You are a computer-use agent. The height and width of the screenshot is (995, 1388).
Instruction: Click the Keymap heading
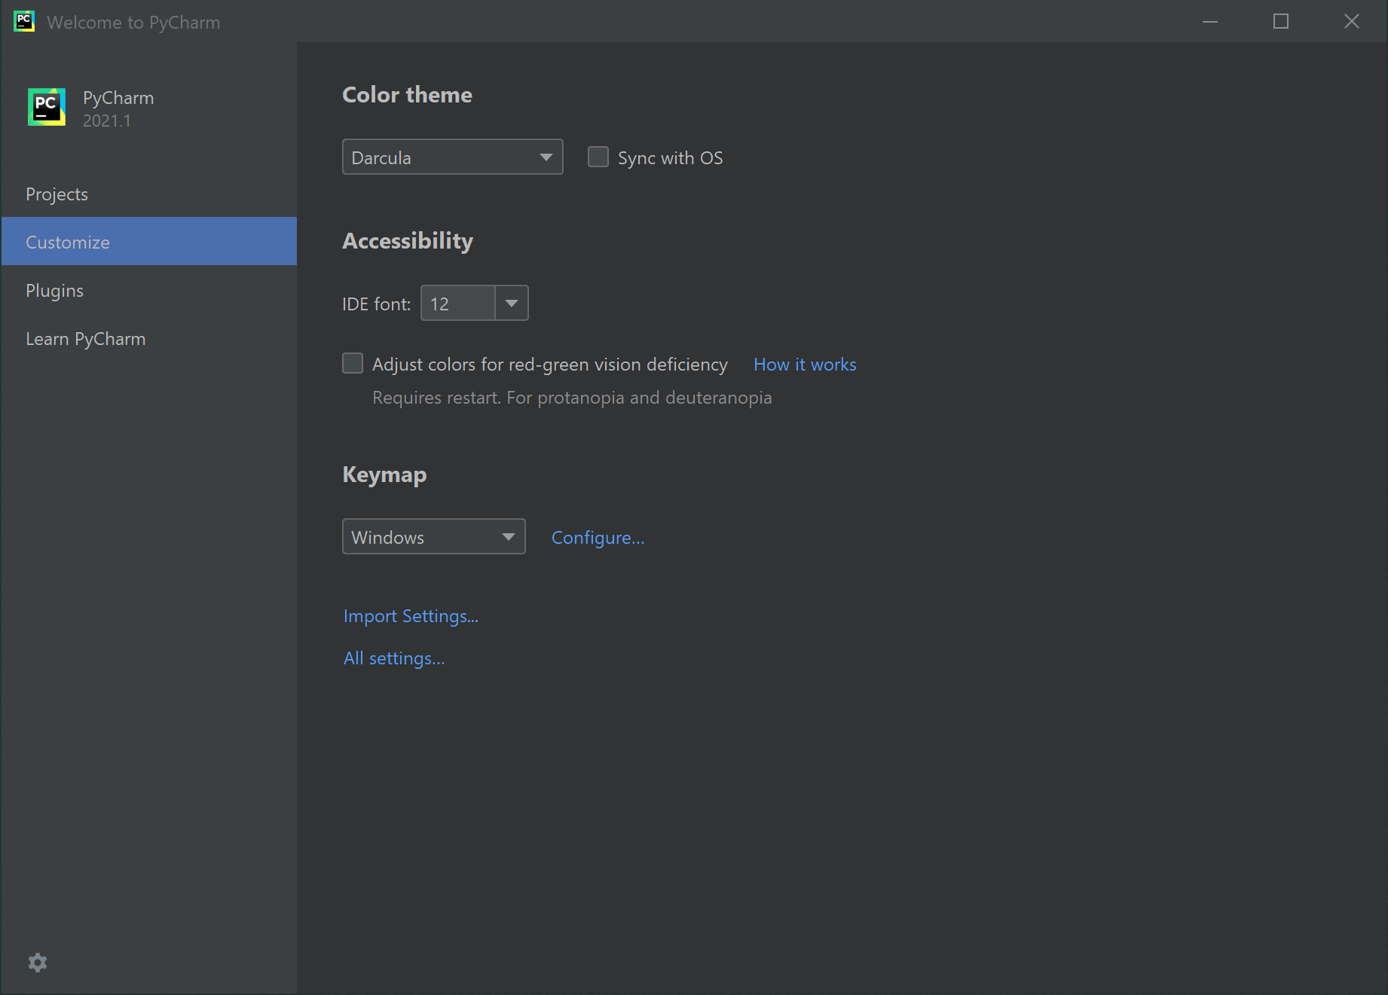pyautogui.click(x=384, y=474)
